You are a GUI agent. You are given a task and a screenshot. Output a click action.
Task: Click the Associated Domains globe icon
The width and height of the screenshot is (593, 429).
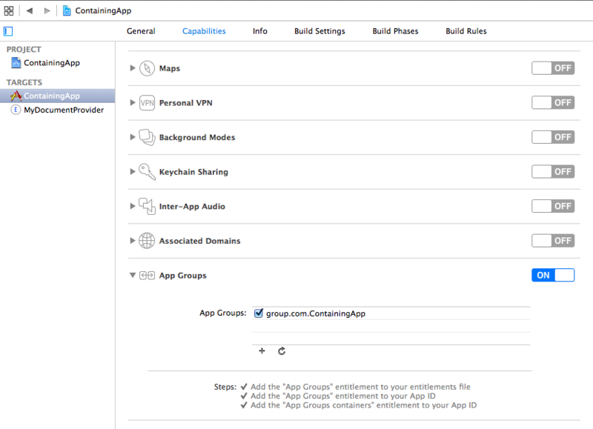147,241
